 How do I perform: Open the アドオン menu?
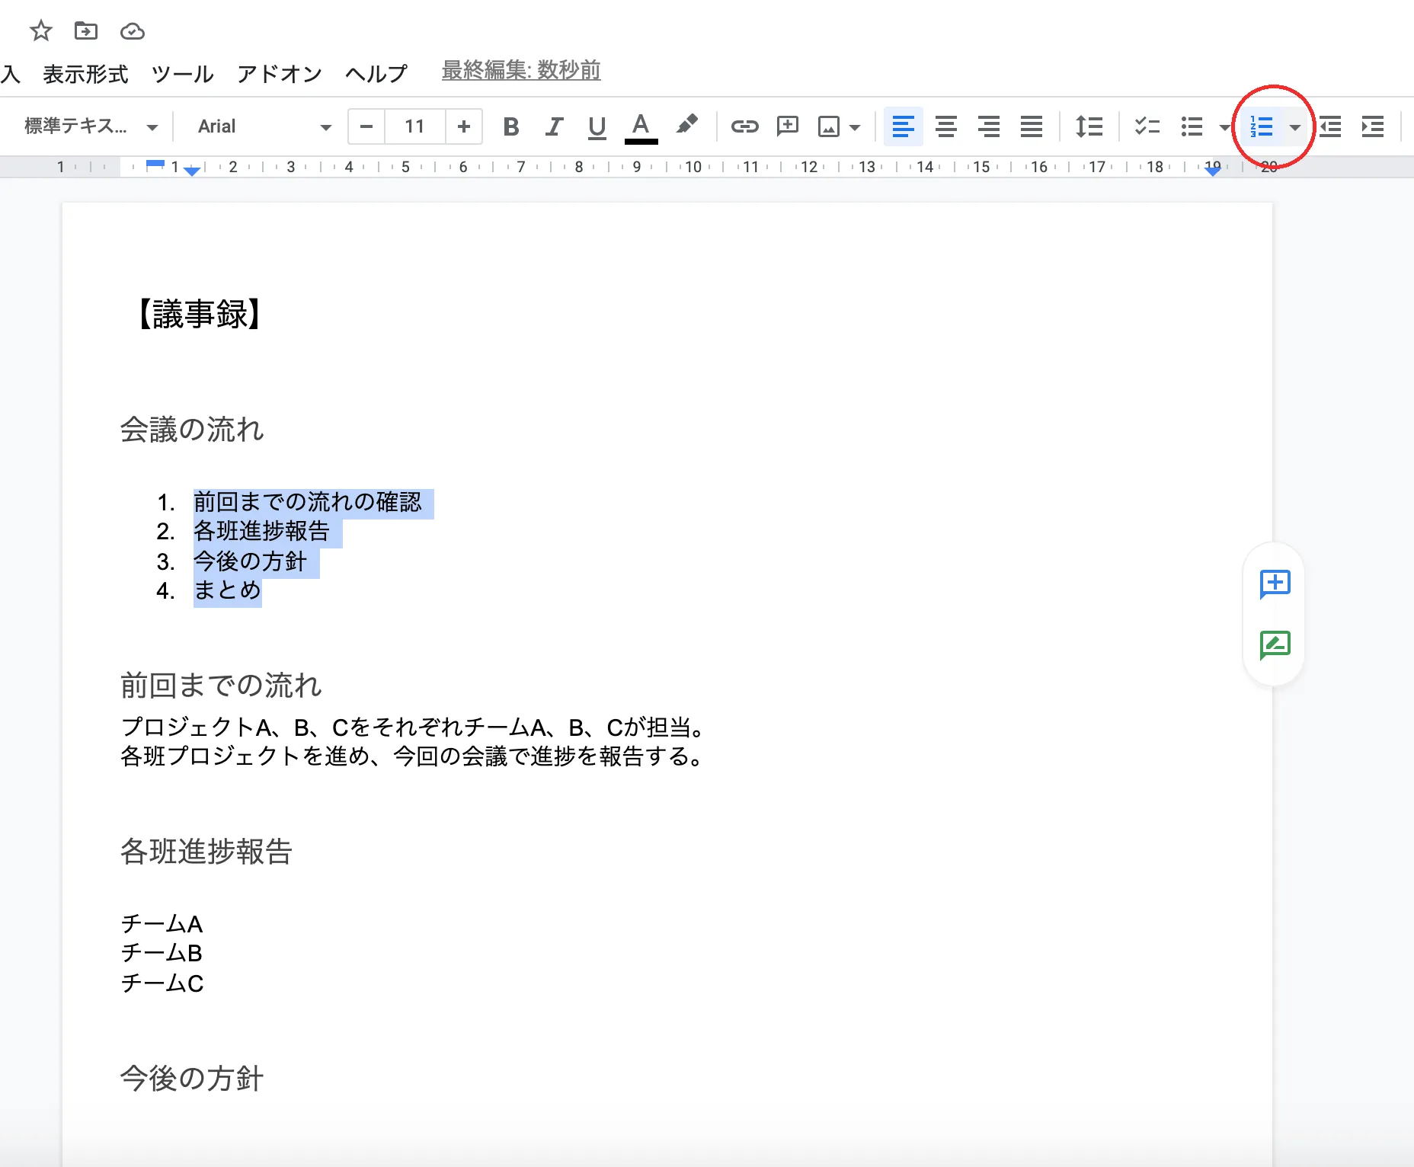(280, 74)
